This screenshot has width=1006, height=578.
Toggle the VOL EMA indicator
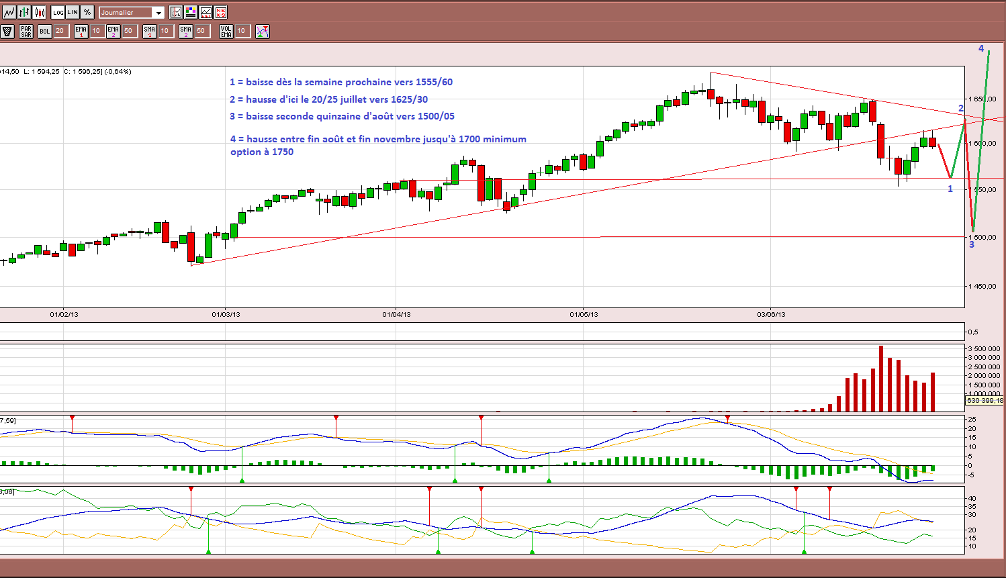(x=226, y=31)
